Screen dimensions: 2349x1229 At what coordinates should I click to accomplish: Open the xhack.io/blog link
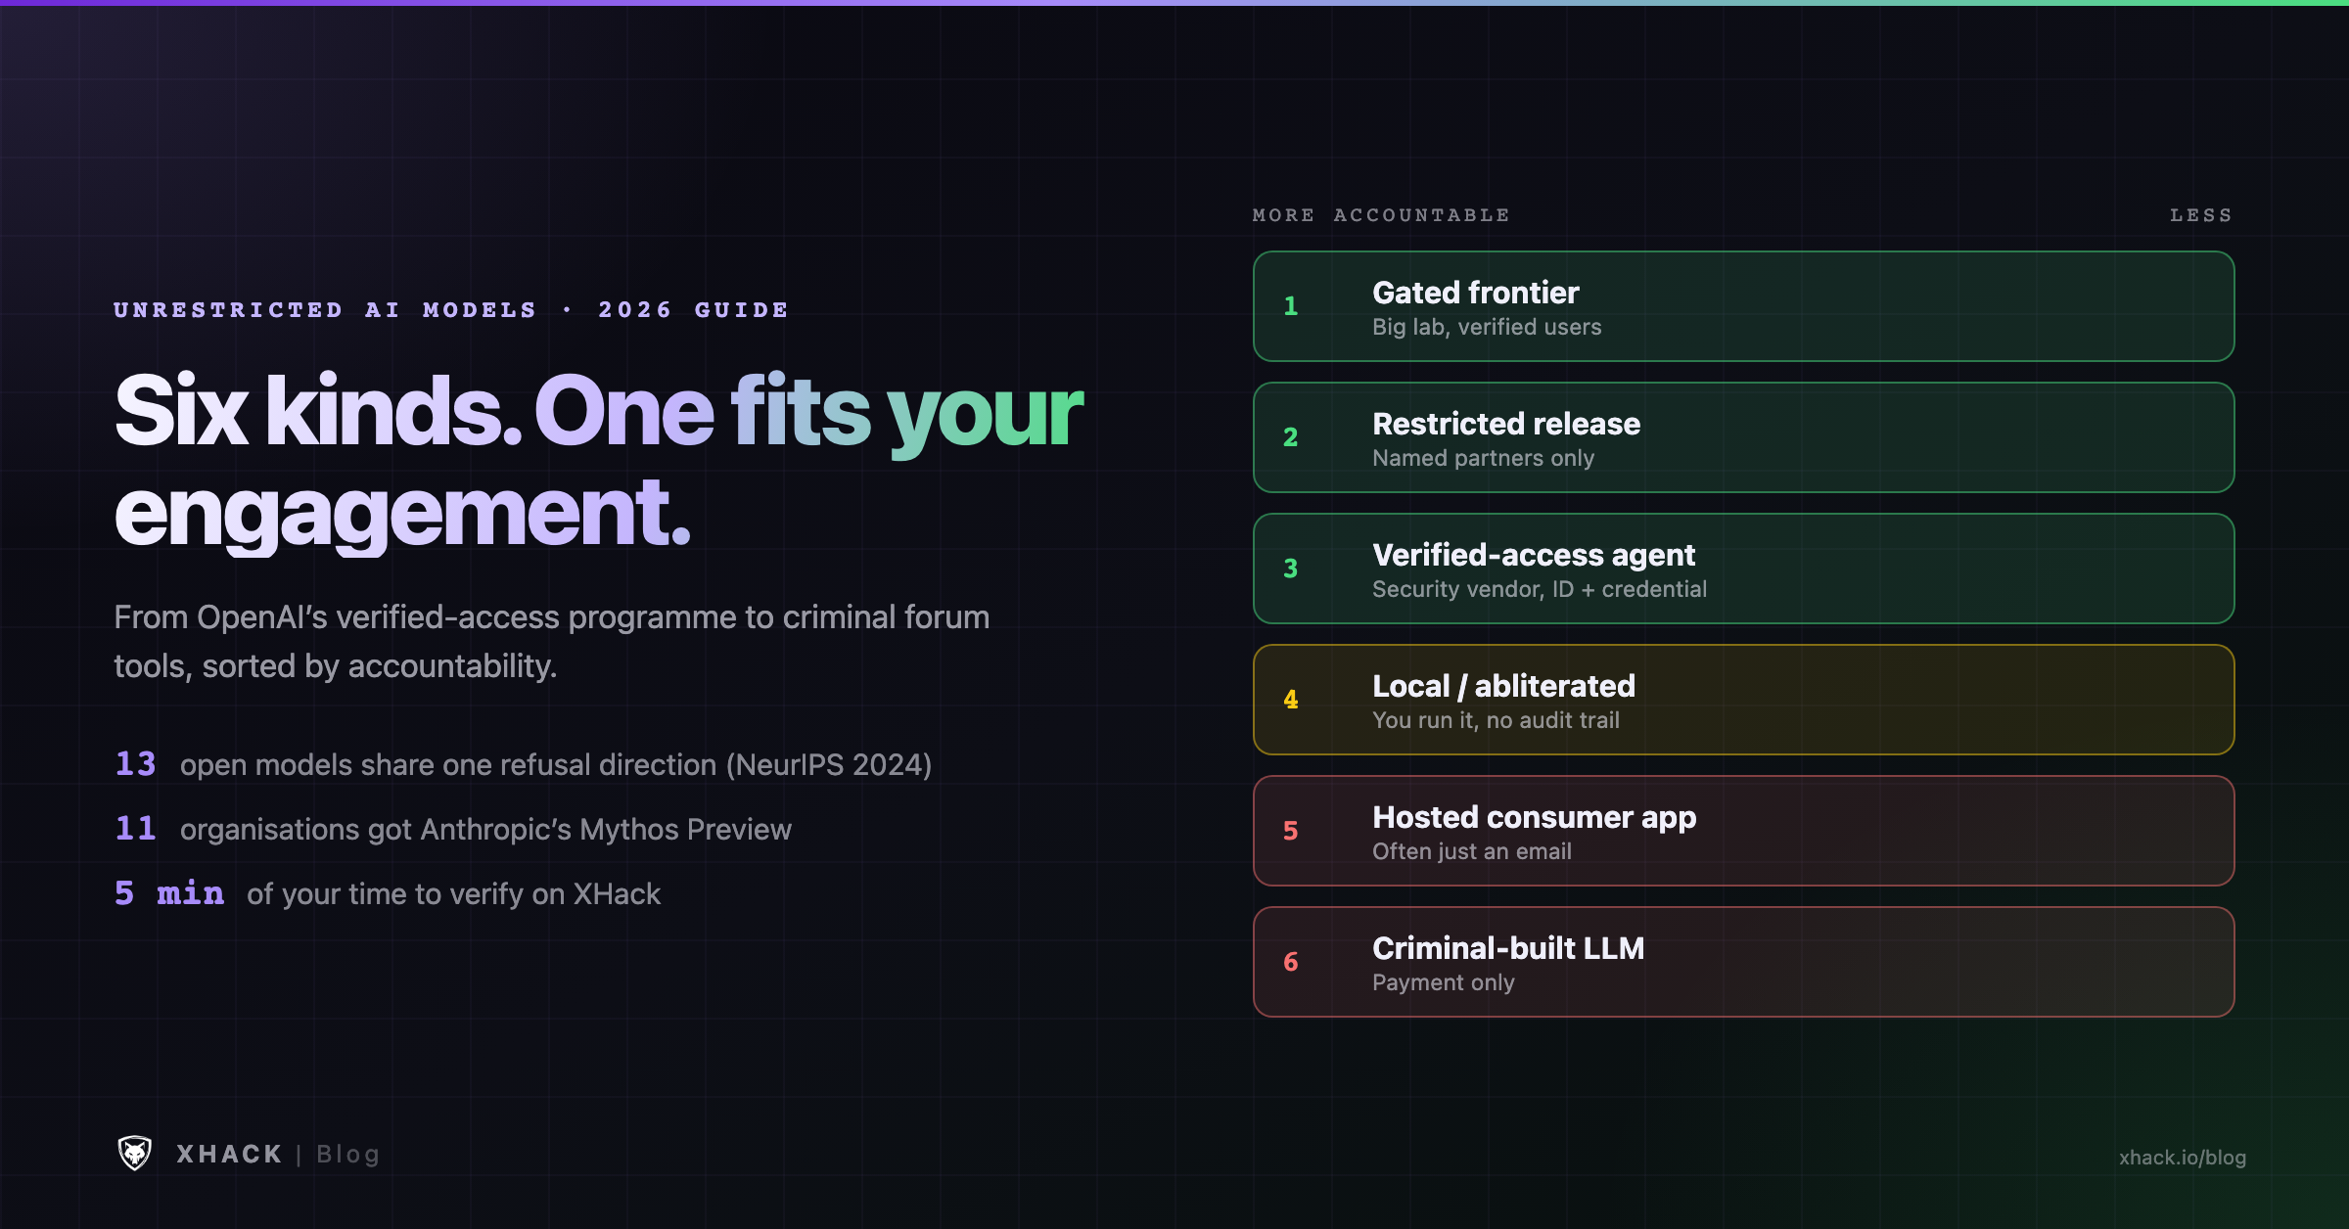(2182, 1158)
